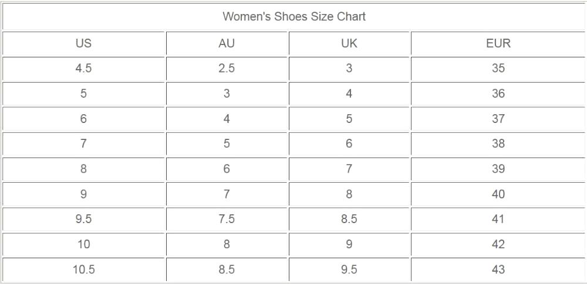Select the EUR size 36 cell

[498, 94]
